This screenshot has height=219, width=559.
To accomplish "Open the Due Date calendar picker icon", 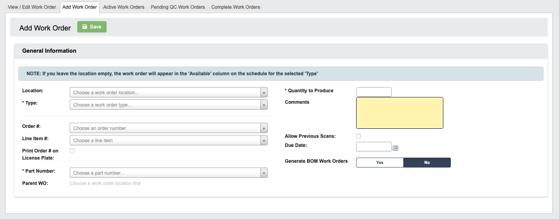I will (x=395, y=148).
